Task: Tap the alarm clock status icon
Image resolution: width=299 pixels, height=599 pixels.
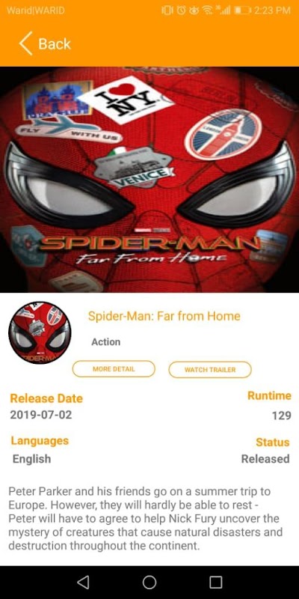Action: click(182, 10)
